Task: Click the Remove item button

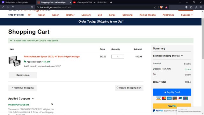Action: click(23, 75)
